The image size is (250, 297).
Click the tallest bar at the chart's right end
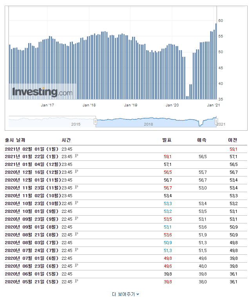(216, 61)
